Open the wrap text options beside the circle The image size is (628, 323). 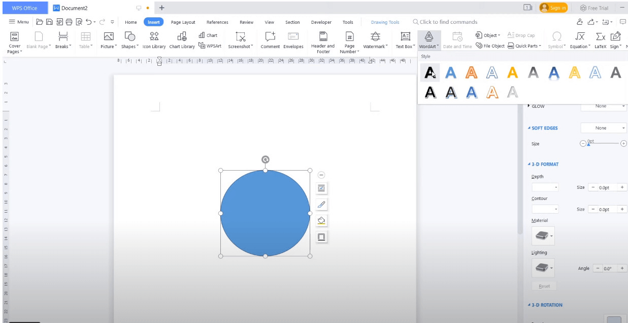[321, 188]
